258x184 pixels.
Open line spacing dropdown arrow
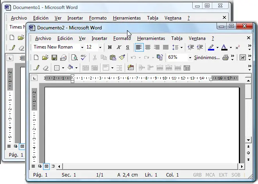click(x=181, y=48)
